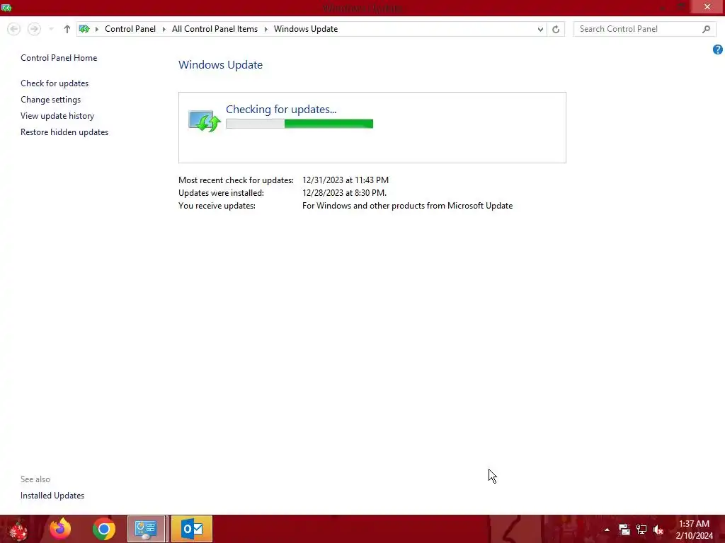Screen dimensions: 725x543
Task: Open Restore hidden updates
Action: point(64,132)
